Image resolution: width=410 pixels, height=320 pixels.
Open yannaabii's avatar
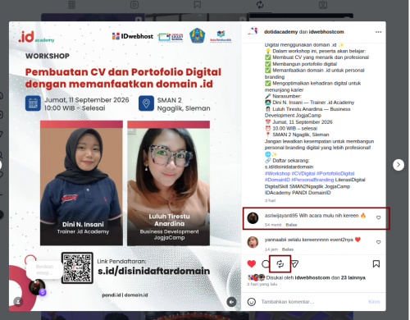pyautogui.click(x=253, y=242)
